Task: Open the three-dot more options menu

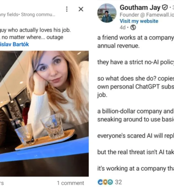Action: click(67, 9)
